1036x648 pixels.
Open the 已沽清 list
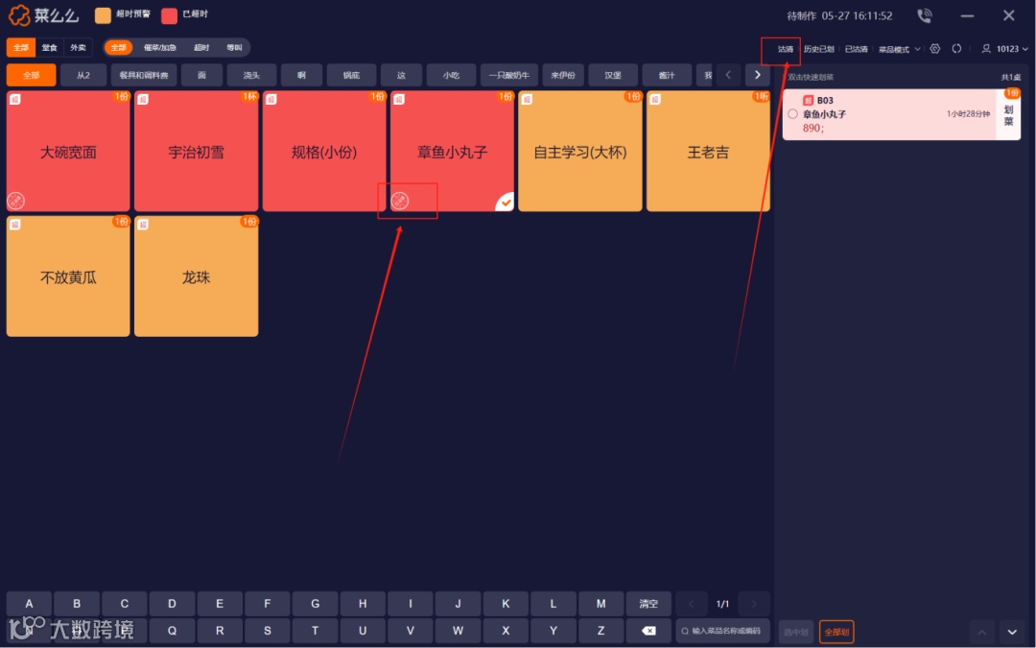pos(857,49)
